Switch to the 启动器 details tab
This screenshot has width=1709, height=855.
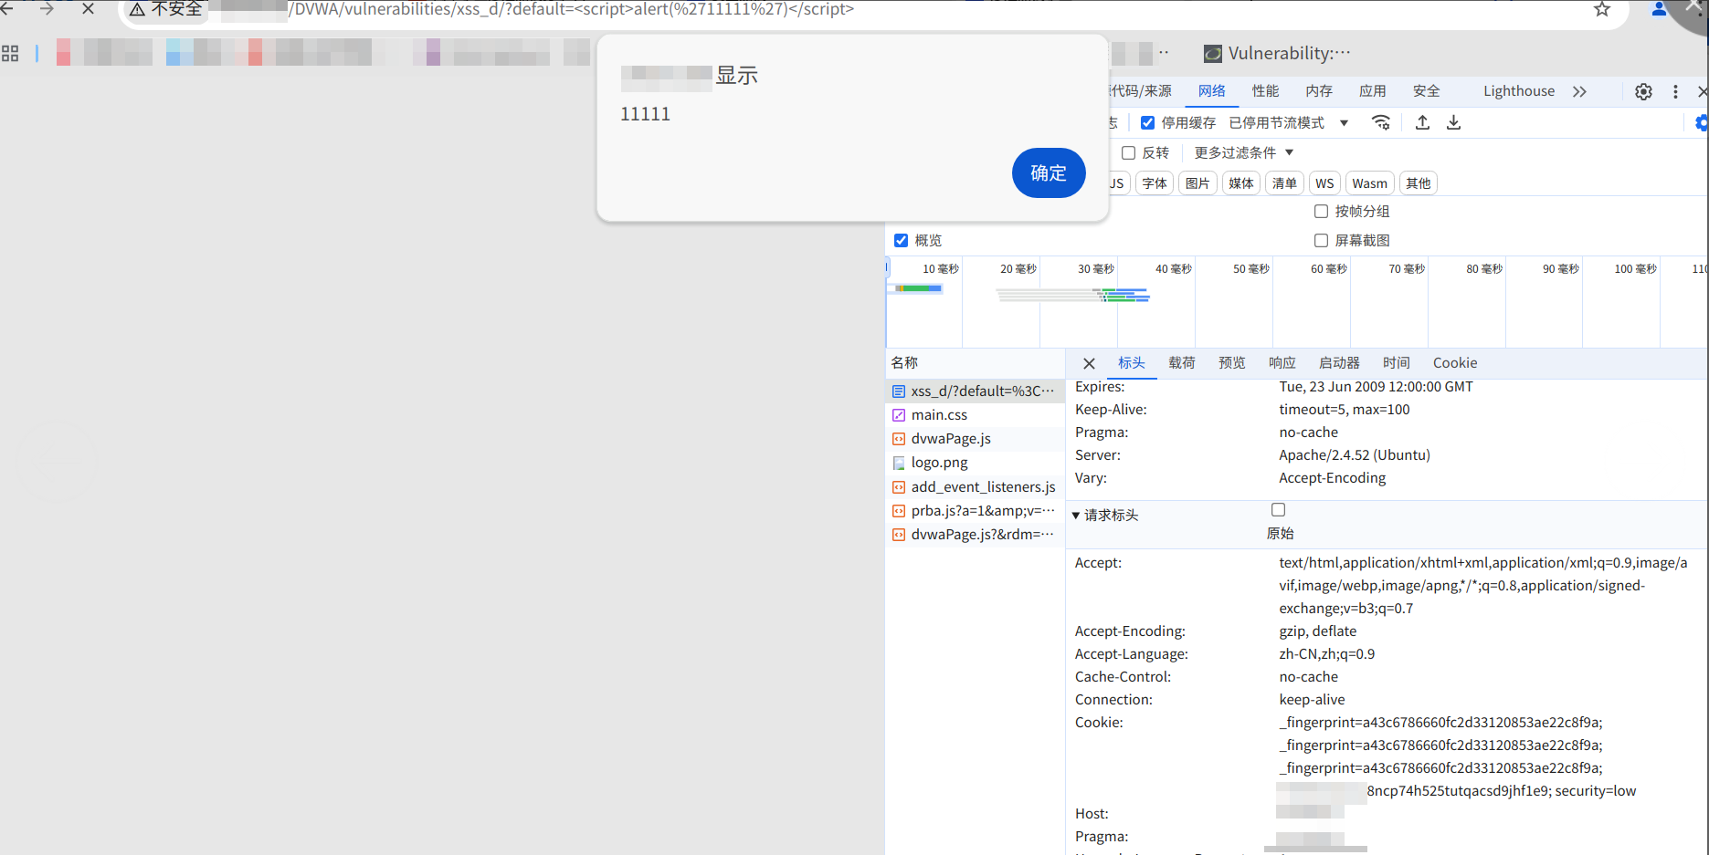[x=1339, y=363]
